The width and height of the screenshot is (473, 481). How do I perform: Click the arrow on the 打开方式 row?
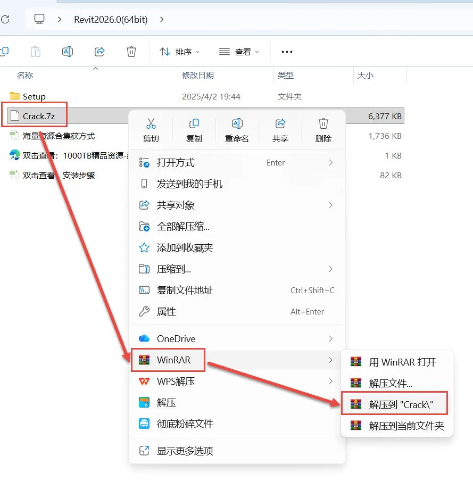click(x=330, y=163)
